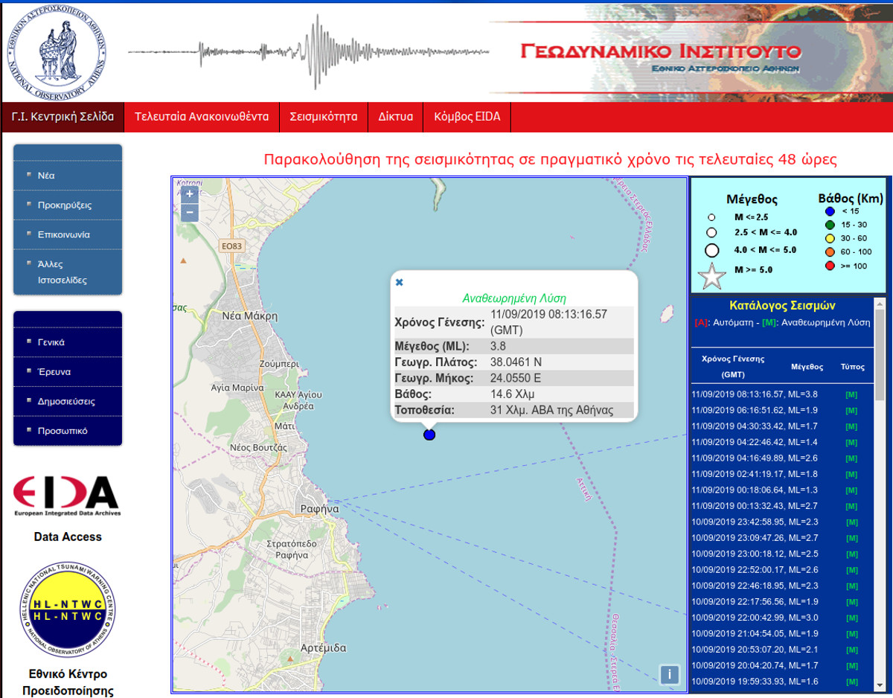The height and width of the screenshot is (698, 893).
Task: Open the map info 'i' button
Action: (x=669, y=675)
